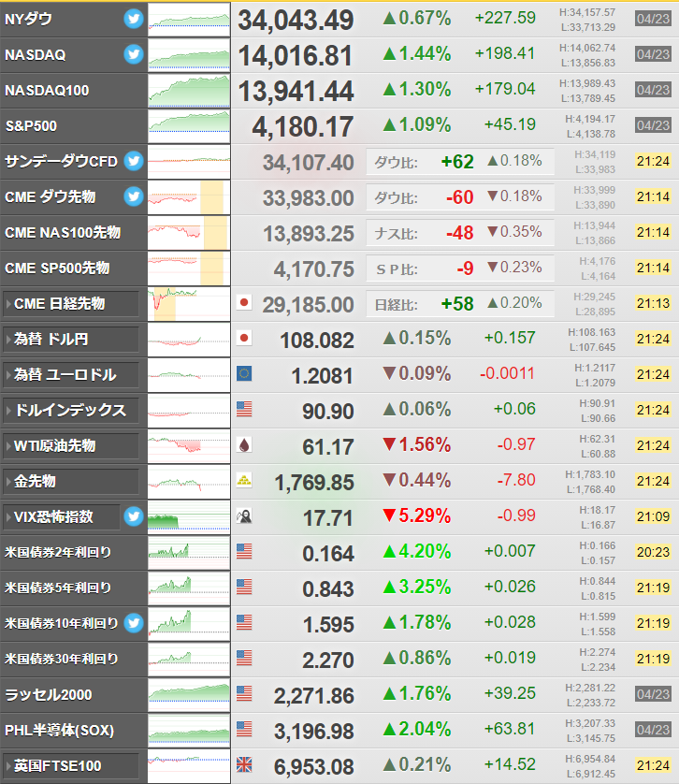Expand the 為替 ユーロドル row
Image resolution: width=679 pixels, height=784 pixels.
(x=71, y=375)
